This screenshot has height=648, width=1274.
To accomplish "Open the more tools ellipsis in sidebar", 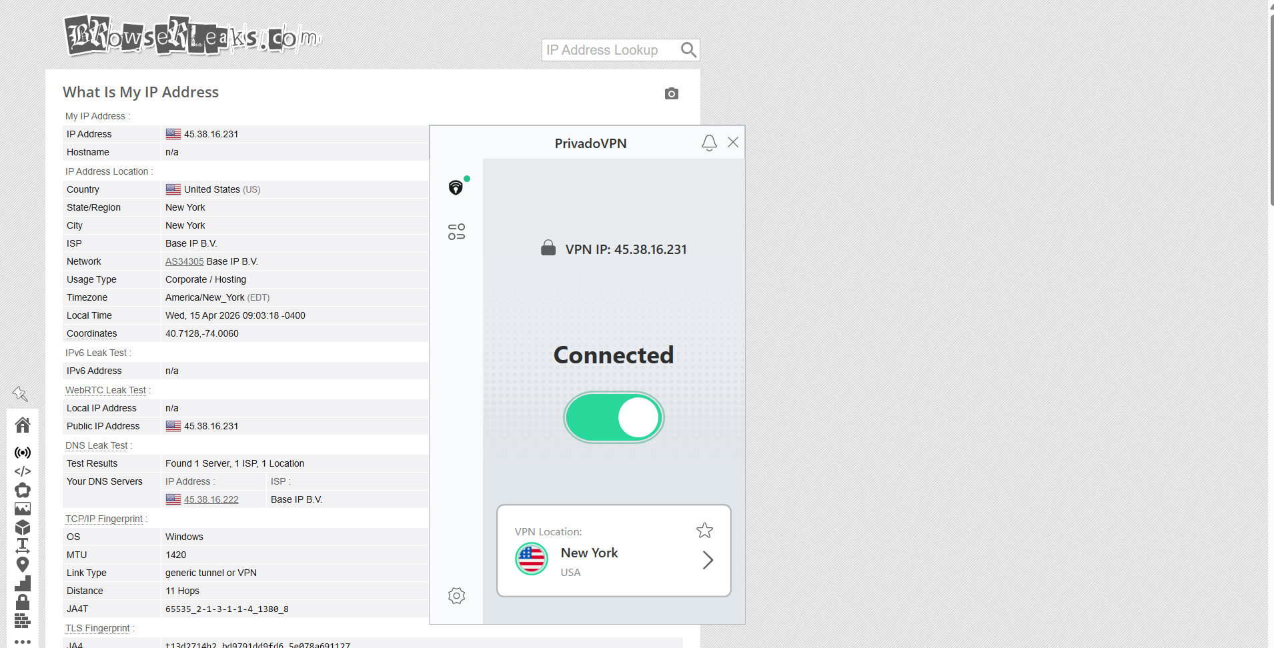I will coord(23,641).
